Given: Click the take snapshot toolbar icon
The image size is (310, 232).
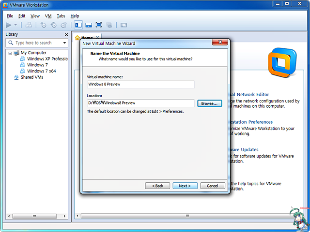Looking at the screenshot, I should [x=43, y=25].
